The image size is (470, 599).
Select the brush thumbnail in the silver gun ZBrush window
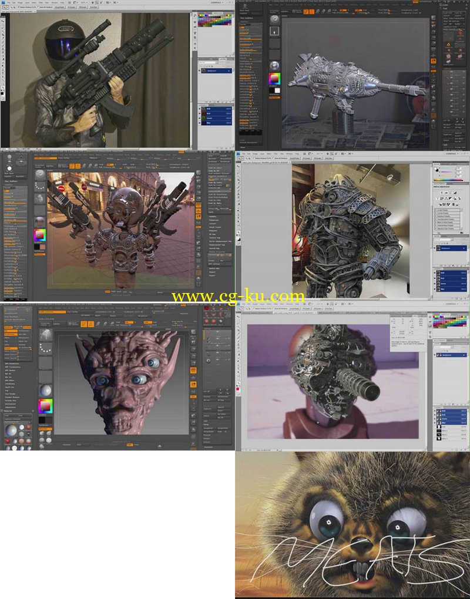click(x=274, y=19)
